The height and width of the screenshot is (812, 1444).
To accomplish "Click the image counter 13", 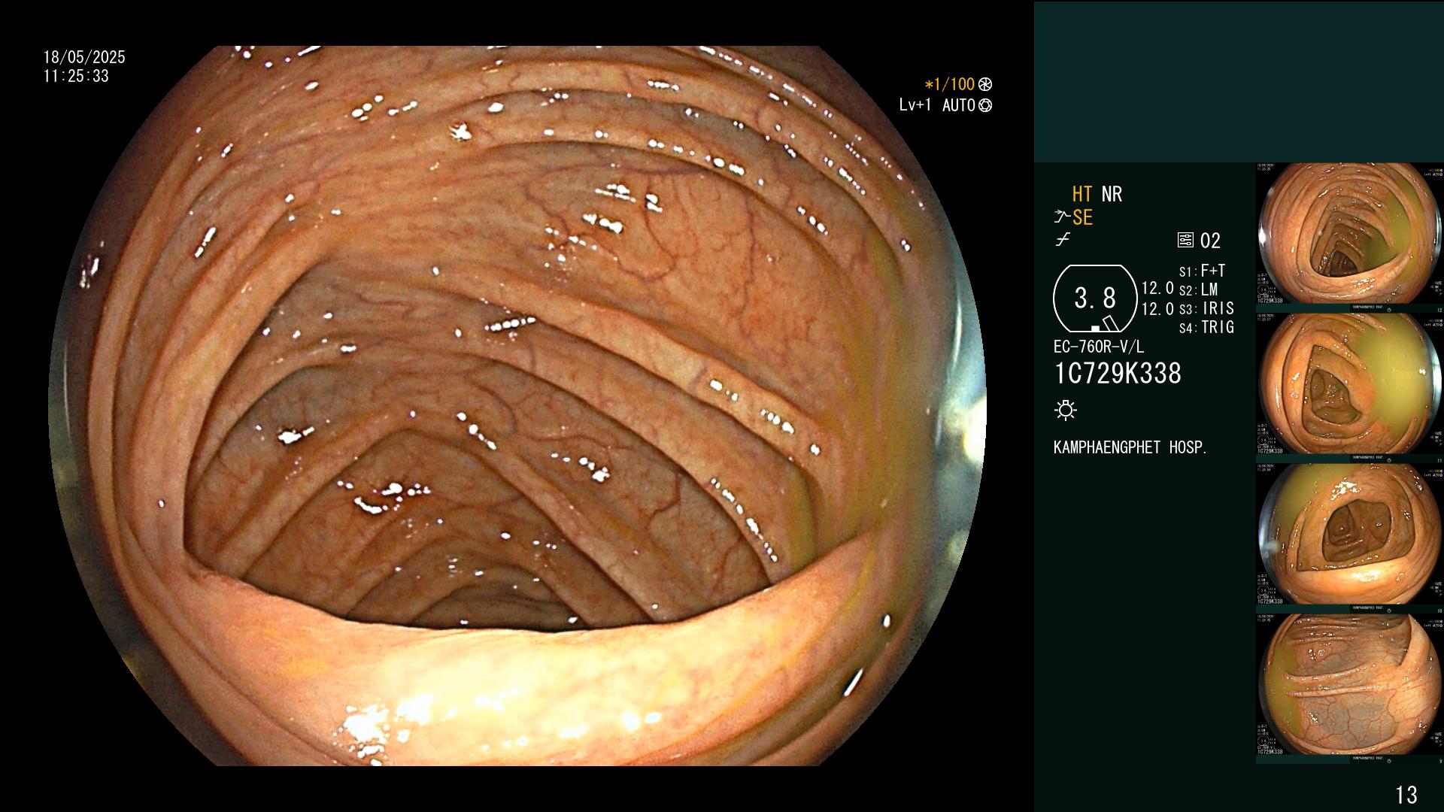I will [x=1406, y=795].
